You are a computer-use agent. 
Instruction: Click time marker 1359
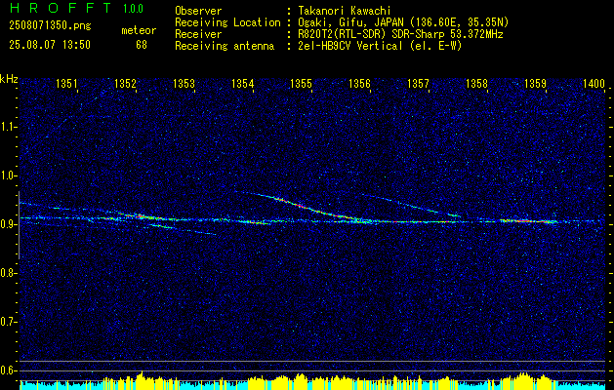pyautogui.click(x=535, y=84)
